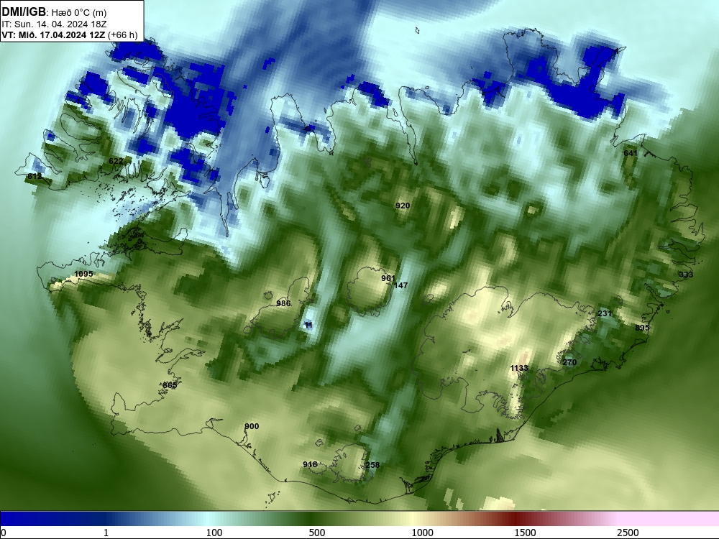Click the map value 920
This screenshot has height=539, width=719.
tap(403, 206)
